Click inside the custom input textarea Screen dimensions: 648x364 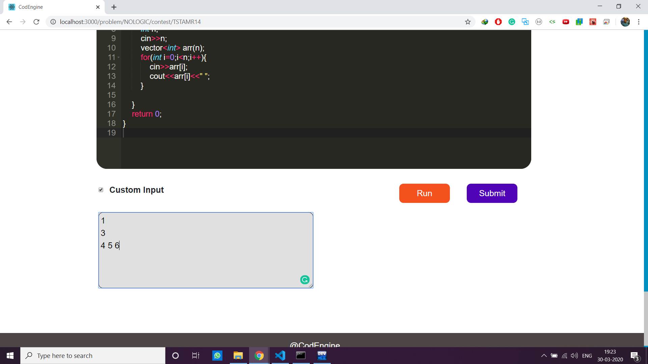(x=206, y=263)
